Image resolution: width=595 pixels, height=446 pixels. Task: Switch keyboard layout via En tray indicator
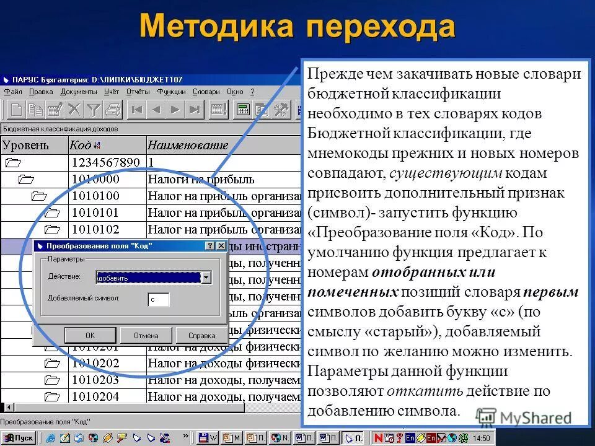pos(409,437)
